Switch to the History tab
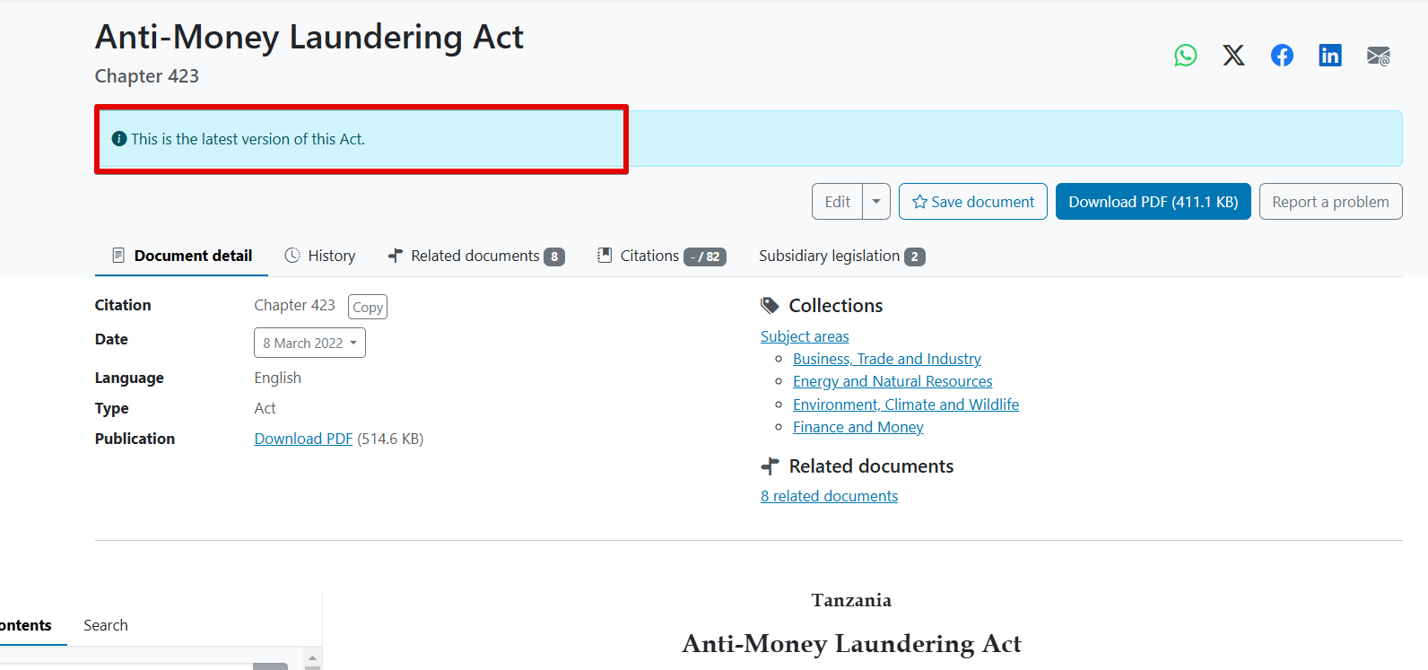The width and height of the screenshot is (1428, 670). pos(320,256)
